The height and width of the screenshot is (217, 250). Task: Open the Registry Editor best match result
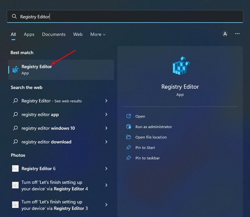point(61,70)
